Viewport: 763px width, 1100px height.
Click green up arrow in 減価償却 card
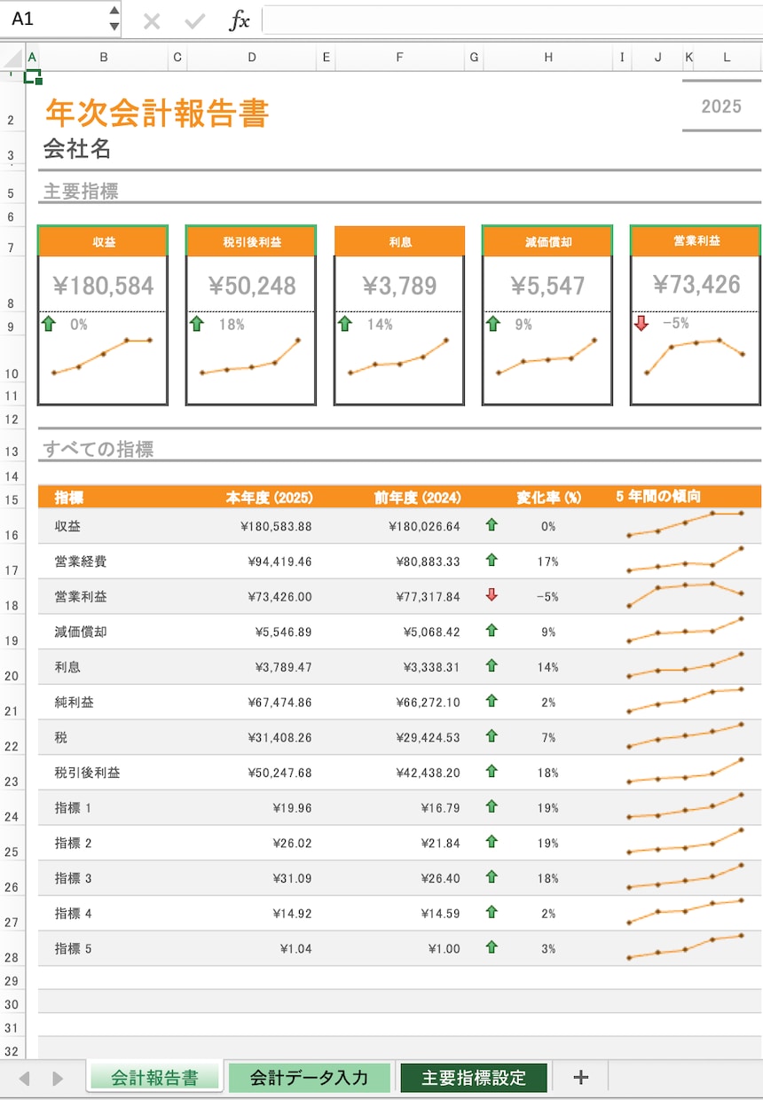click(x=493, y=324)
